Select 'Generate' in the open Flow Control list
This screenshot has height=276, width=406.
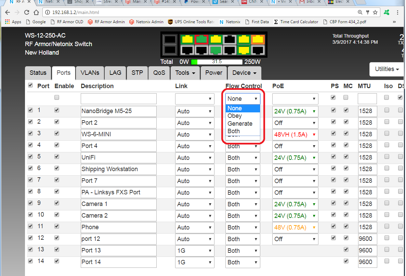click(x=240, y=124)
